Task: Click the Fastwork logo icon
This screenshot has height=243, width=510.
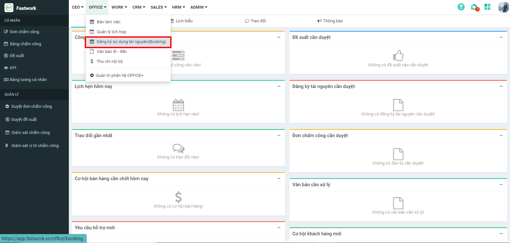Action: [x=9, y=8]
